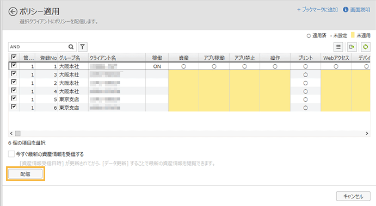
Task: Click the scroll-right arrow of table scrollbar
Action: tap(367, 133)
